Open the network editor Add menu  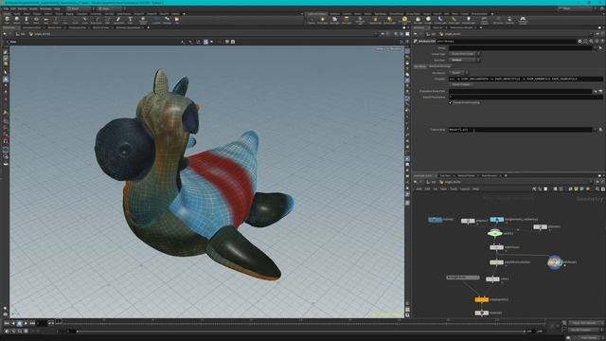click(x=419, y=189)
